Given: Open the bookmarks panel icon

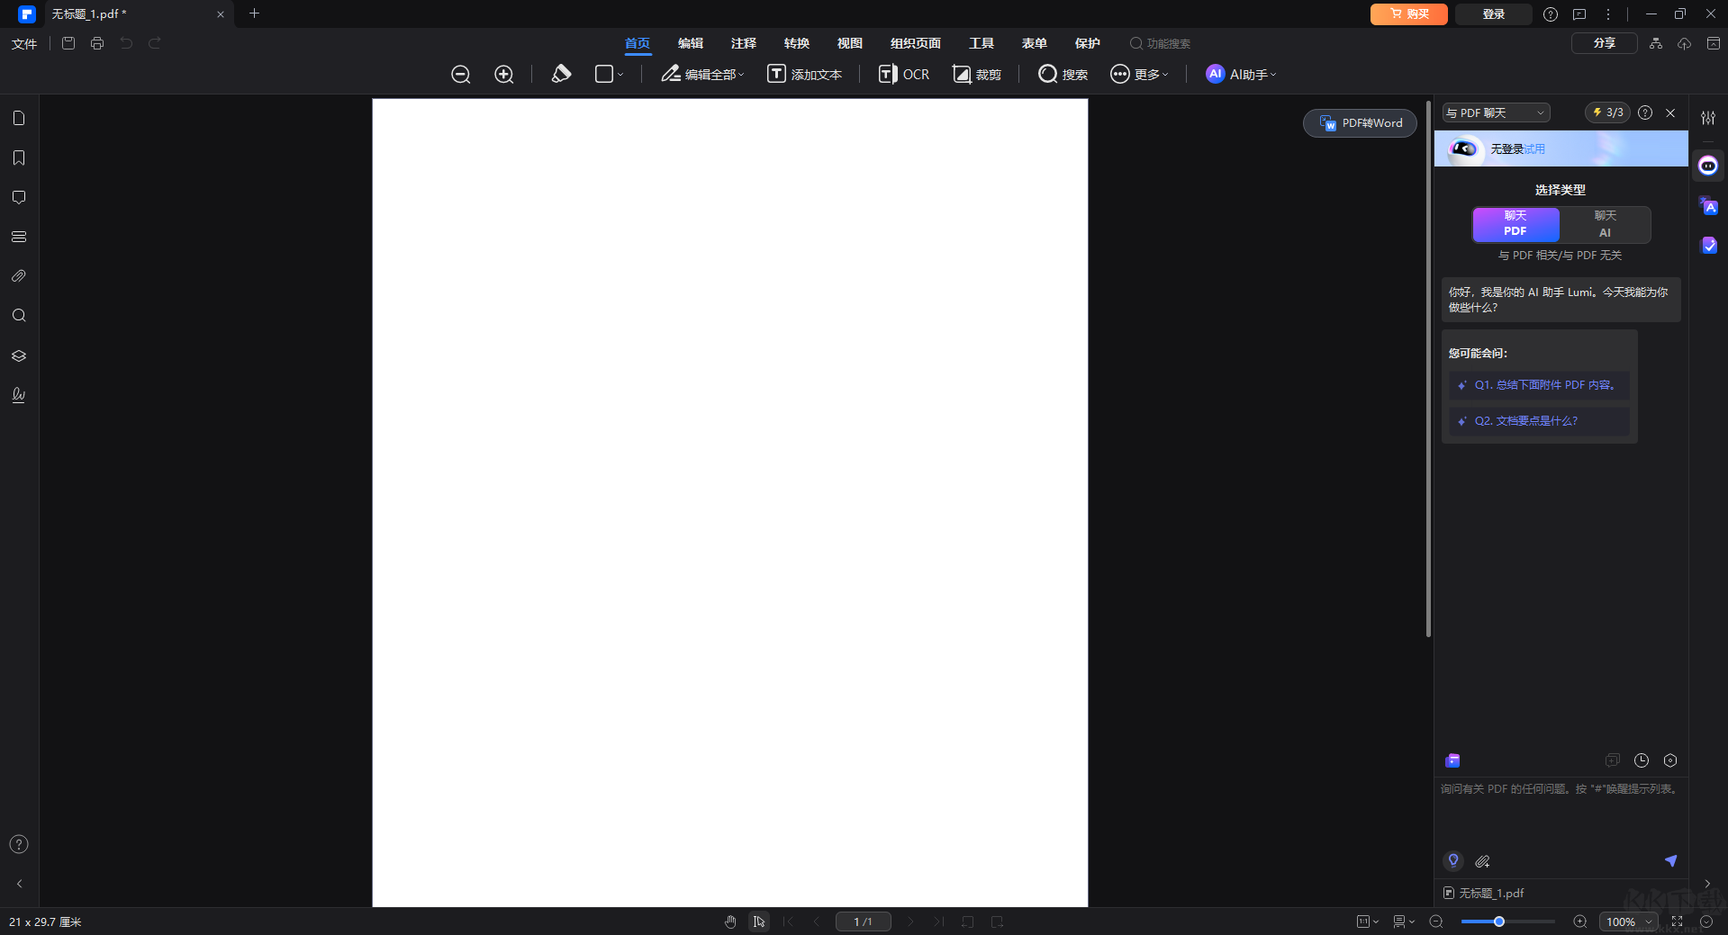Looking at the screenshot, I should (19, 157).
